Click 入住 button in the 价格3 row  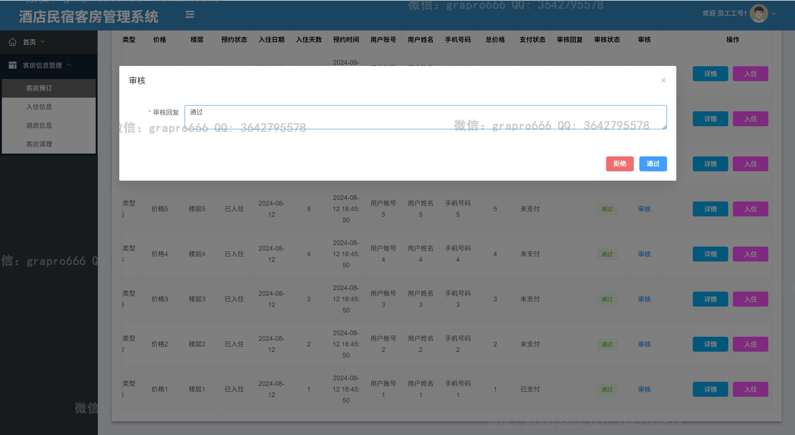point(750,299)
